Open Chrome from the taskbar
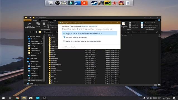The height and width of the screenshot is (100, 178). tap(17, 98)
